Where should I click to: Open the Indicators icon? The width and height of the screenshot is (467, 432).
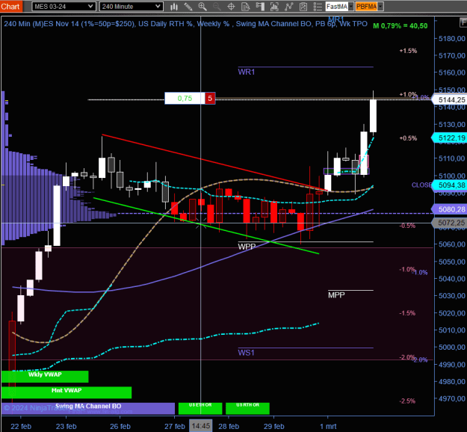[x=274, y=7]
